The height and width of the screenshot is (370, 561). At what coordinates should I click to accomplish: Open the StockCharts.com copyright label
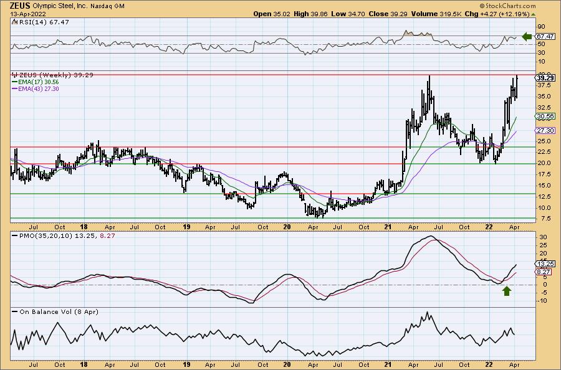pos(507,6)
